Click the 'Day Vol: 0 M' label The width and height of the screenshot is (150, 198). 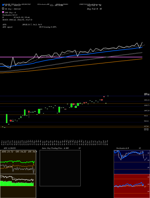coord(94,9)
